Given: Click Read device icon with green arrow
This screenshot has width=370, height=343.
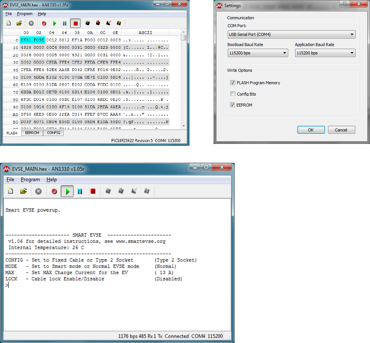Looking at the screenshot, I should point(87,23).
